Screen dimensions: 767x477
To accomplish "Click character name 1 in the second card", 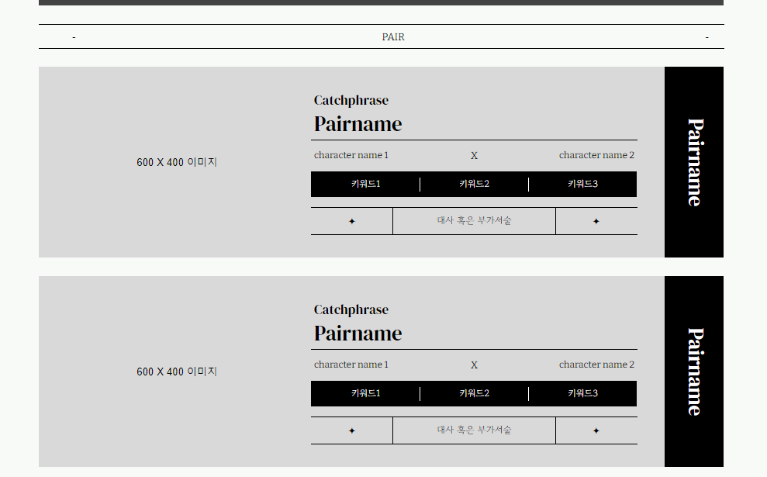I will click(x=351, y=365).
